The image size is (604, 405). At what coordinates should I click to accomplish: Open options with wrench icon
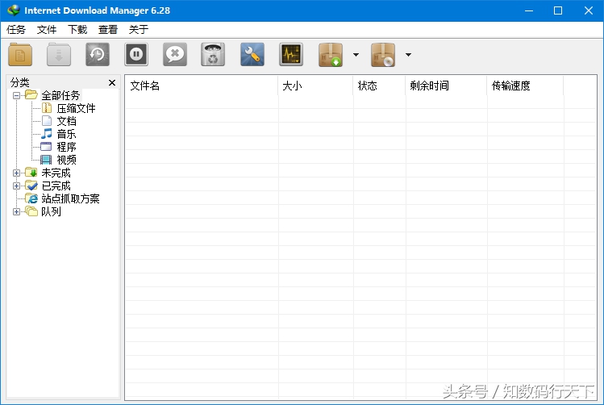[x=252, y=54]
